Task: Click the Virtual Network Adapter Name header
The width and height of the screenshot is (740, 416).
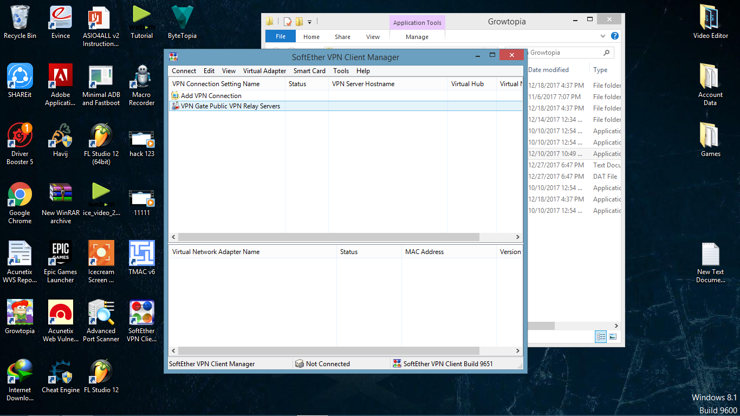Action: tap(252, 252)
